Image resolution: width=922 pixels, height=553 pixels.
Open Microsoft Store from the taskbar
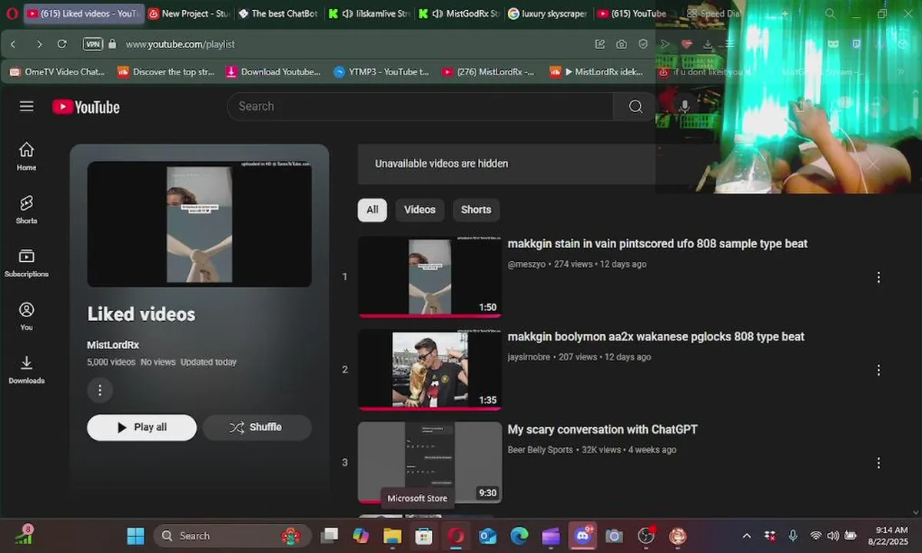pos(424,536)
